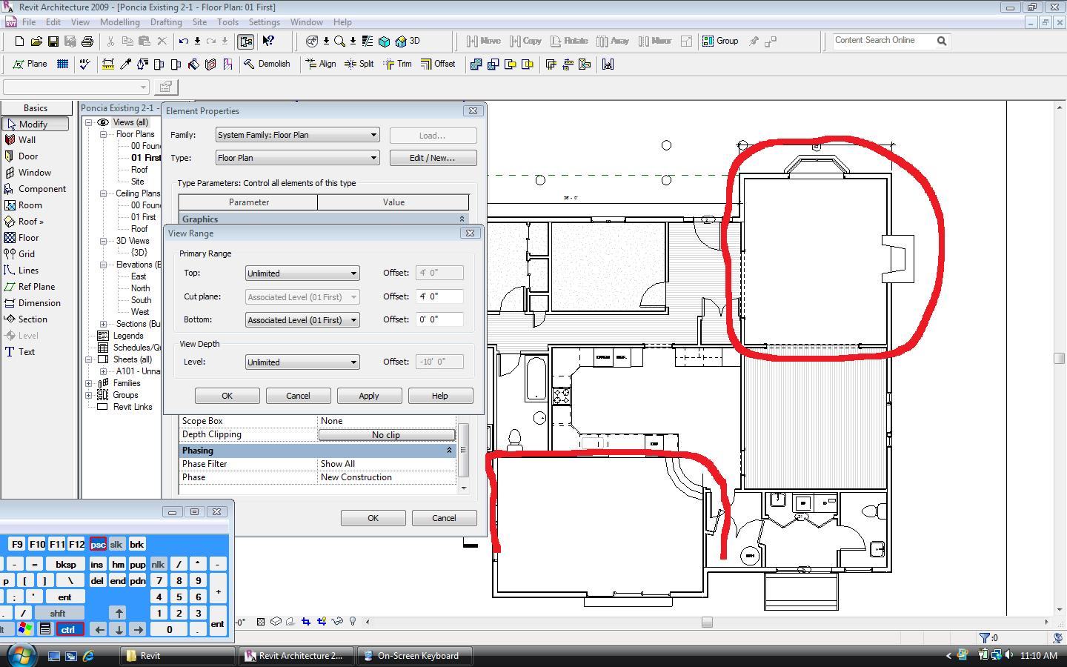This screenshot has height=667, width=1067.
Task: Click the Cut plane Offset field
Action: pyautogui.click(x=439, y=296)
